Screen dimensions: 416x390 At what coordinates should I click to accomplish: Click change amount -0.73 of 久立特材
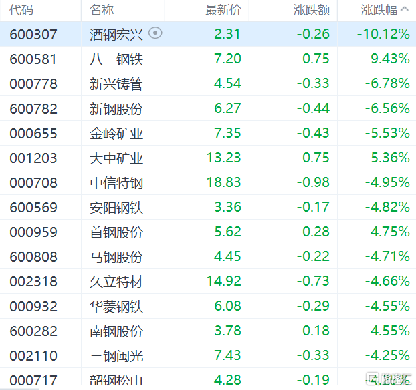(x=313, y=281)
